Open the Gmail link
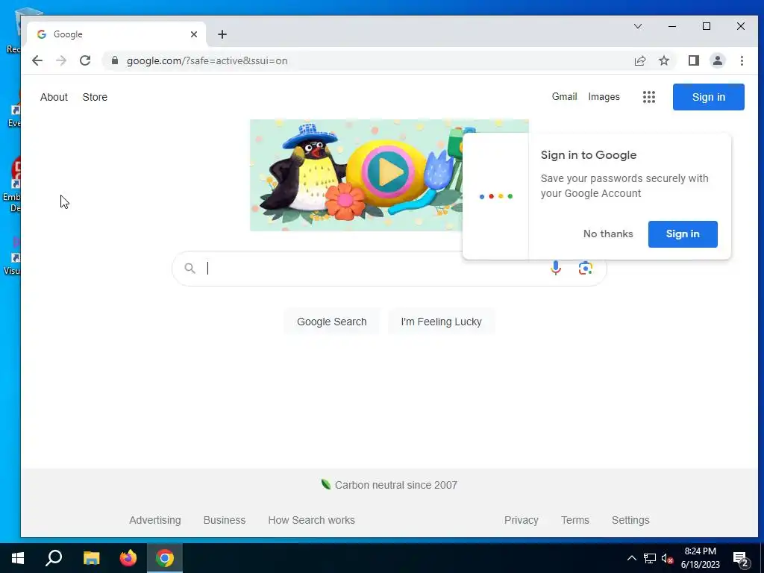This screenshot has height=573, width=764. click(564, 96)
